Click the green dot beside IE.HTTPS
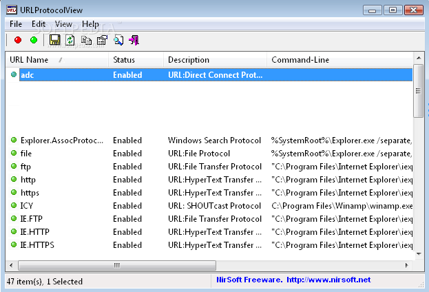 pos(14,244)
